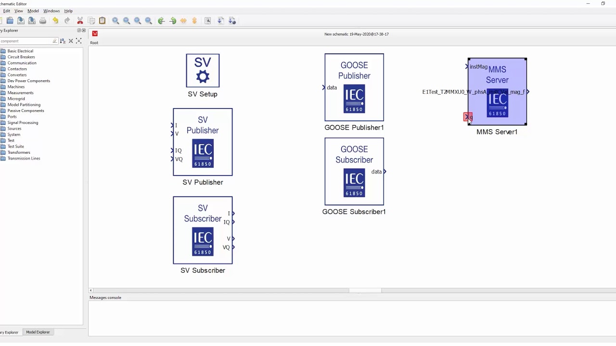Click the green rotate right icon

pyautogui.click(x=173, y=21)
